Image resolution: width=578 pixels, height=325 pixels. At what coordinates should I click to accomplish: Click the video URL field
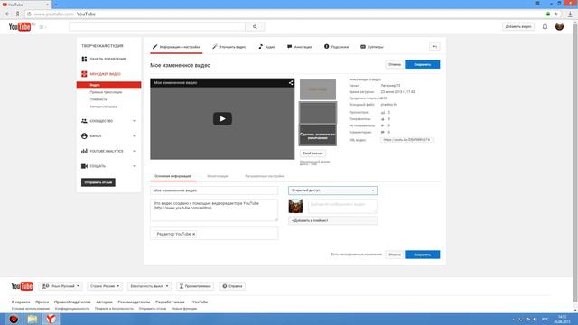407,140
